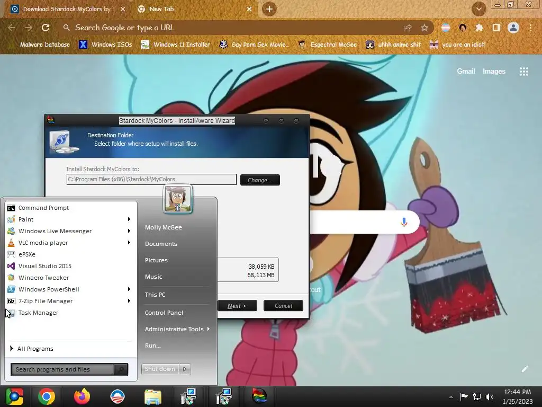This screenshot has width=542, height=407.
Task: Open Firefox from taskbar
Action: [82, 396]
